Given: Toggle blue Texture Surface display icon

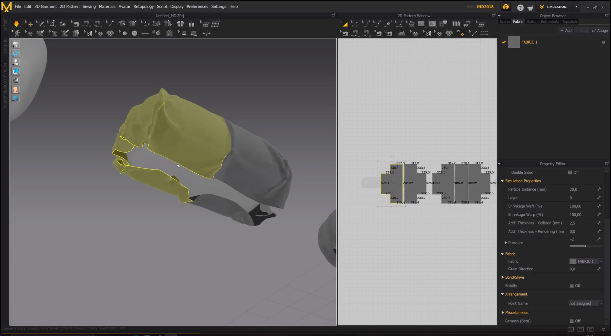Looking at the screenshot, I should 16,71.
